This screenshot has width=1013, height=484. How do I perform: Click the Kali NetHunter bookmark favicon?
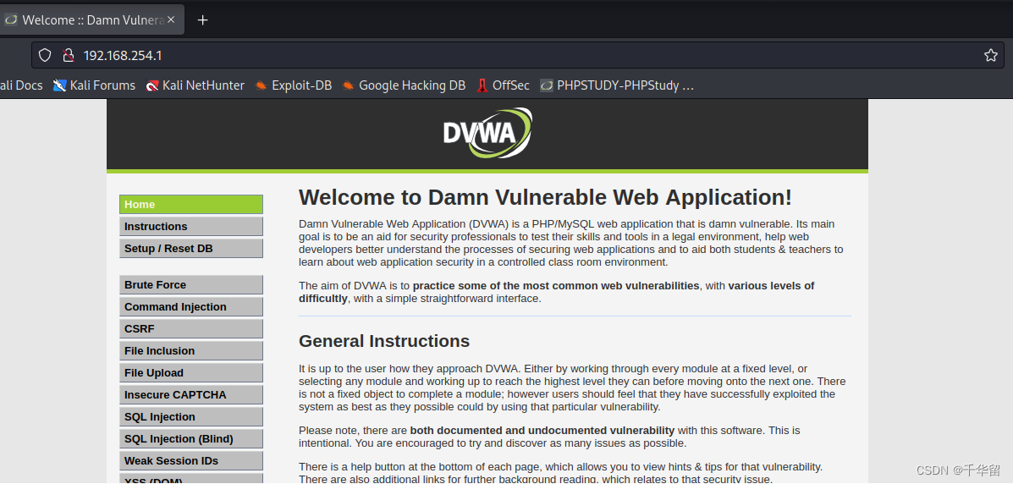(x=152, y=85)
